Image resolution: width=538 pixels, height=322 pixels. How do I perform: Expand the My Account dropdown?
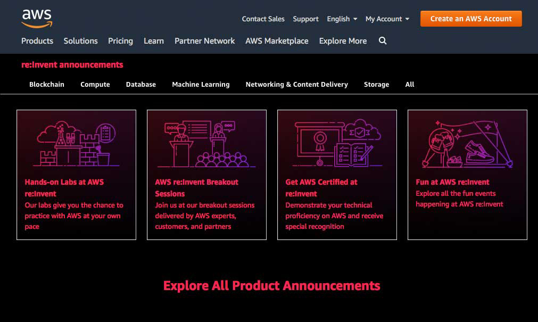point(387,19)
